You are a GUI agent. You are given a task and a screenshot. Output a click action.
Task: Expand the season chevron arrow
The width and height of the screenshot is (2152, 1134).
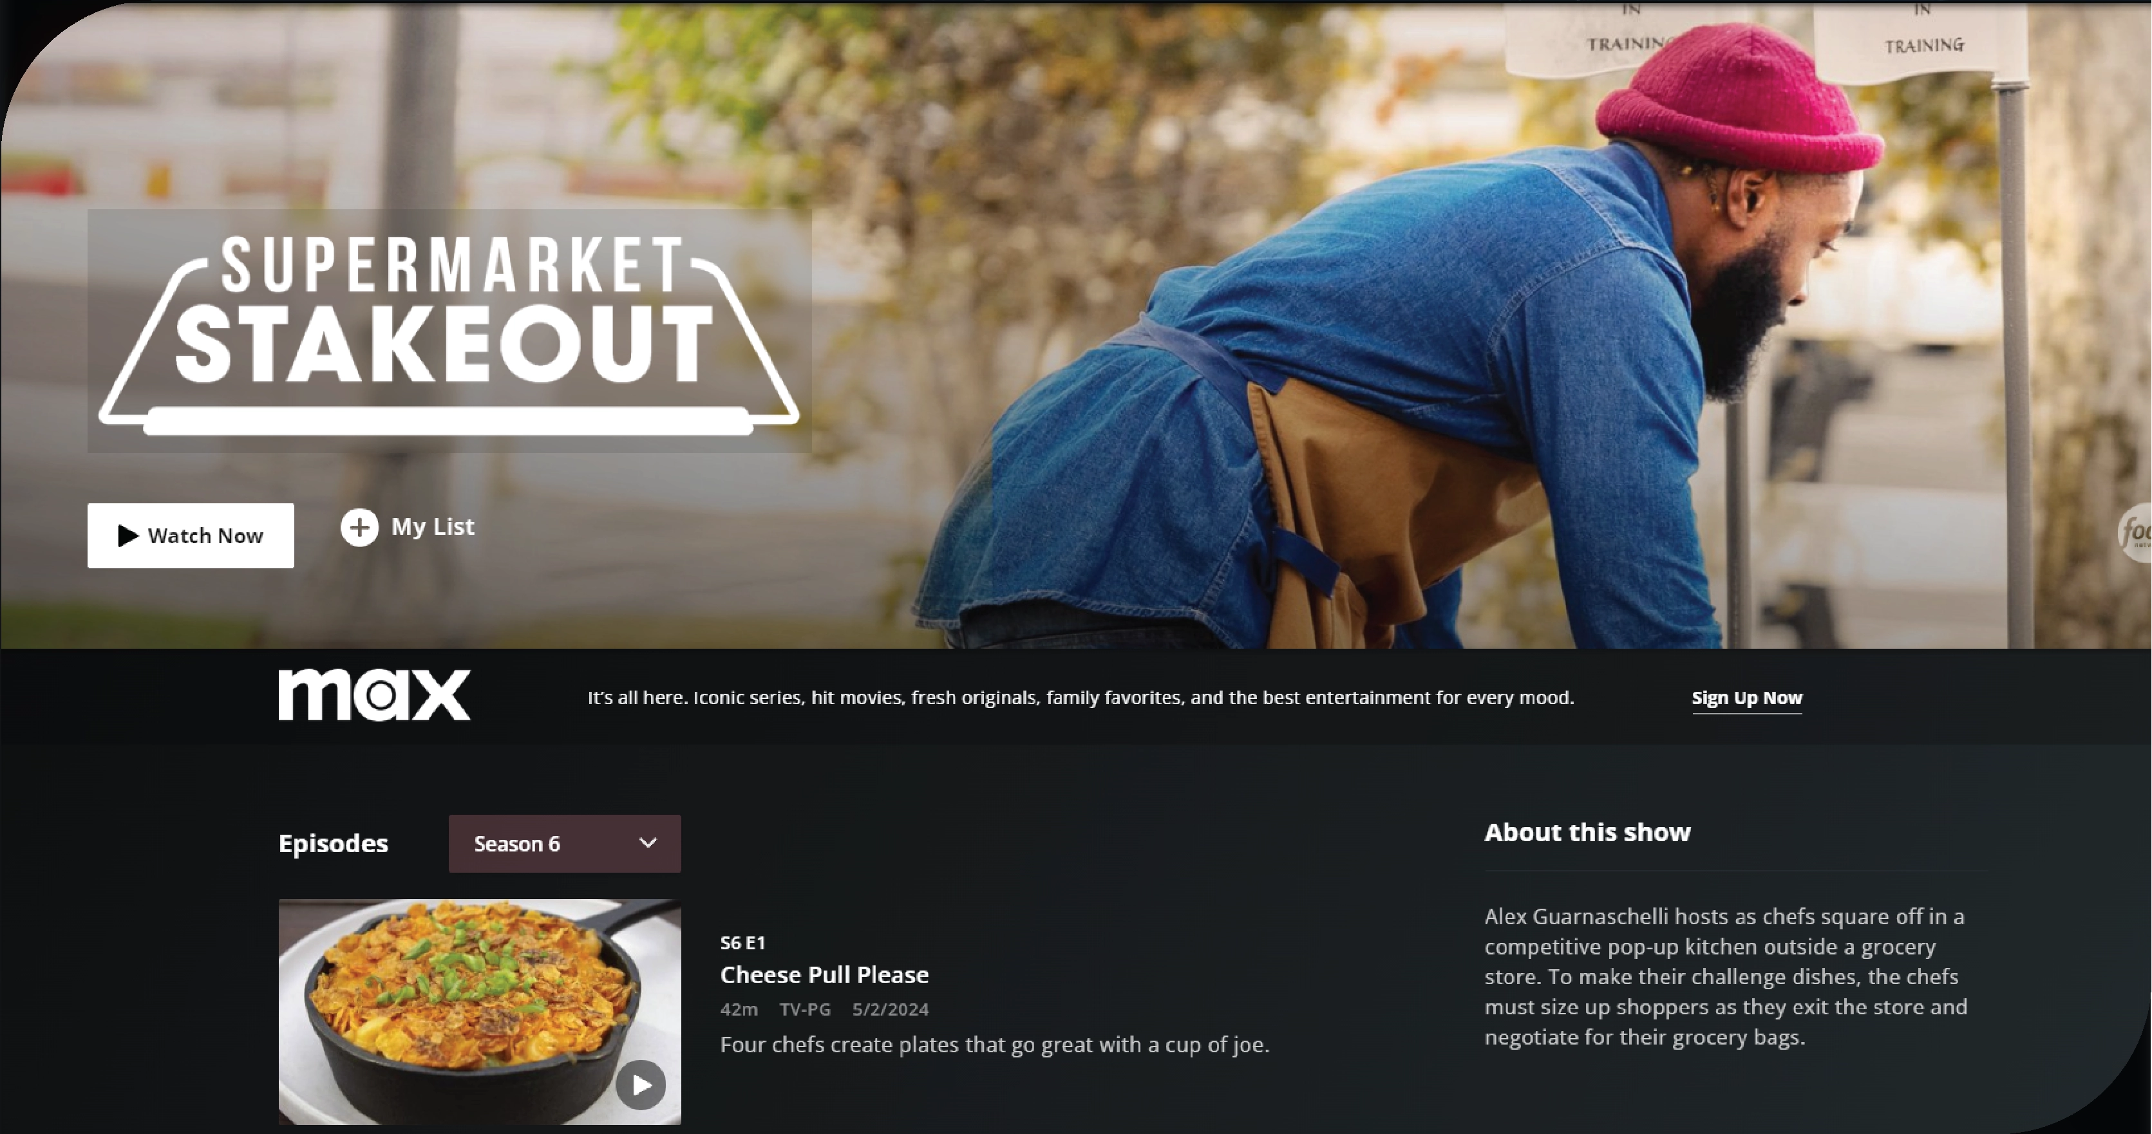click(x=648, y=843)
